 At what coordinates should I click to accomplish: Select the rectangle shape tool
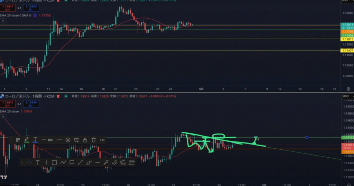coord(54,162)
